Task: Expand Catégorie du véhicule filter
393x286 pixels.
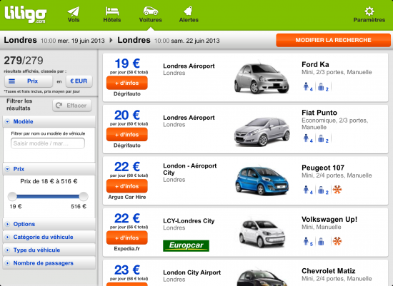Action: pyautogui.click(x=49, y=237)
